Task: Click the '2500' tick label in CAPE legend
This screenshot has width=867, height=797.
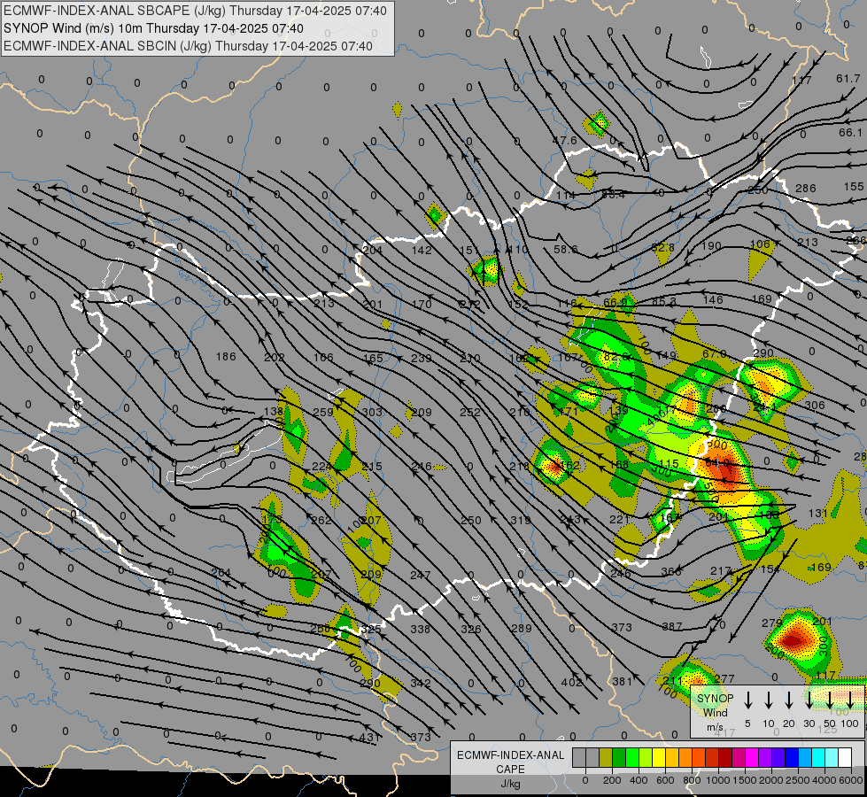Action: 798,780
